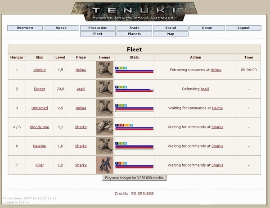Open the Worker ship link

coord(40,70)
